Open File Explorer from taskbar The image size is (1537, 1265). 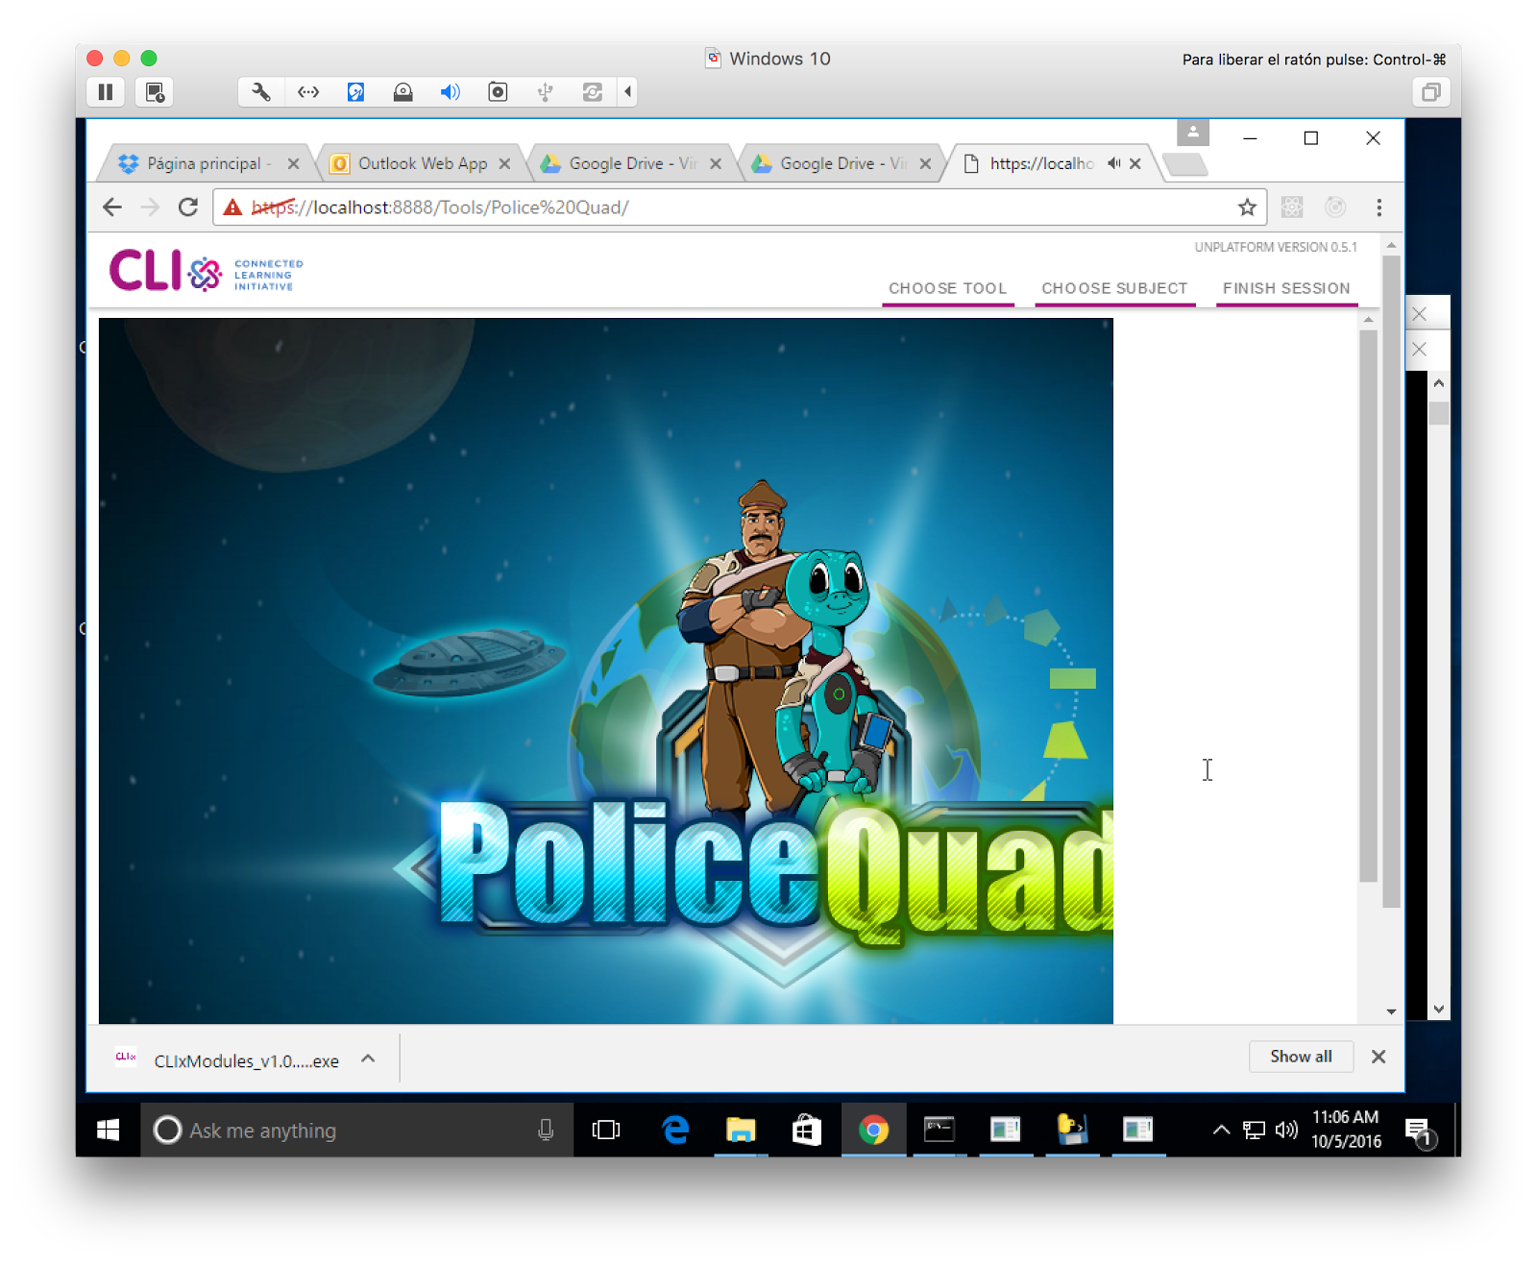click(x=741, y=1130)
